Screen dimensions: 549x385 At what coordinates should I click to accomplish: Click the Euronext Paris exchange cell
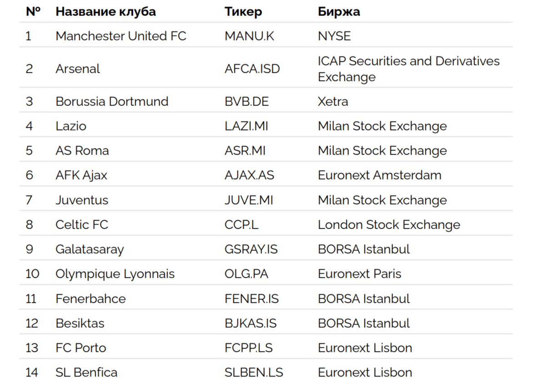[x=359, y=274]
